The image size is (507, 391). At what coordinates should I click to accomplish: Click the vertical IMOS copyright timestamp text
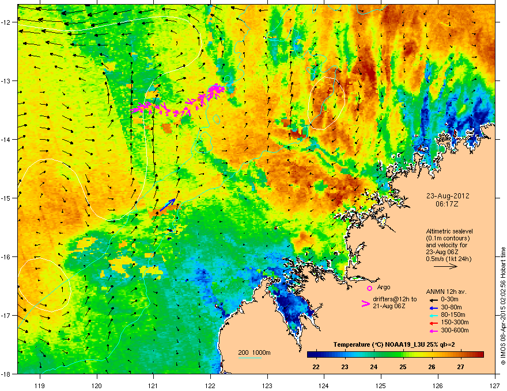tap(503, 306)
